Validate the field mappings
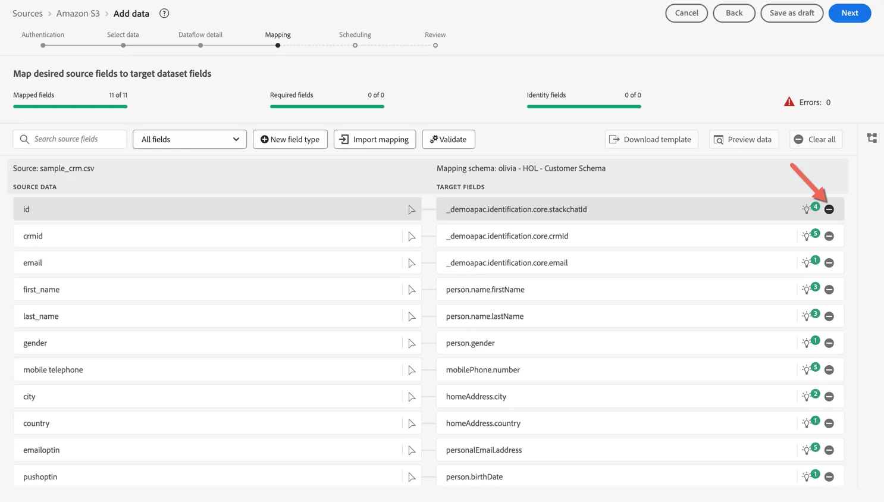The height and width of the screenshot is (502, 884). coord(449,139)
